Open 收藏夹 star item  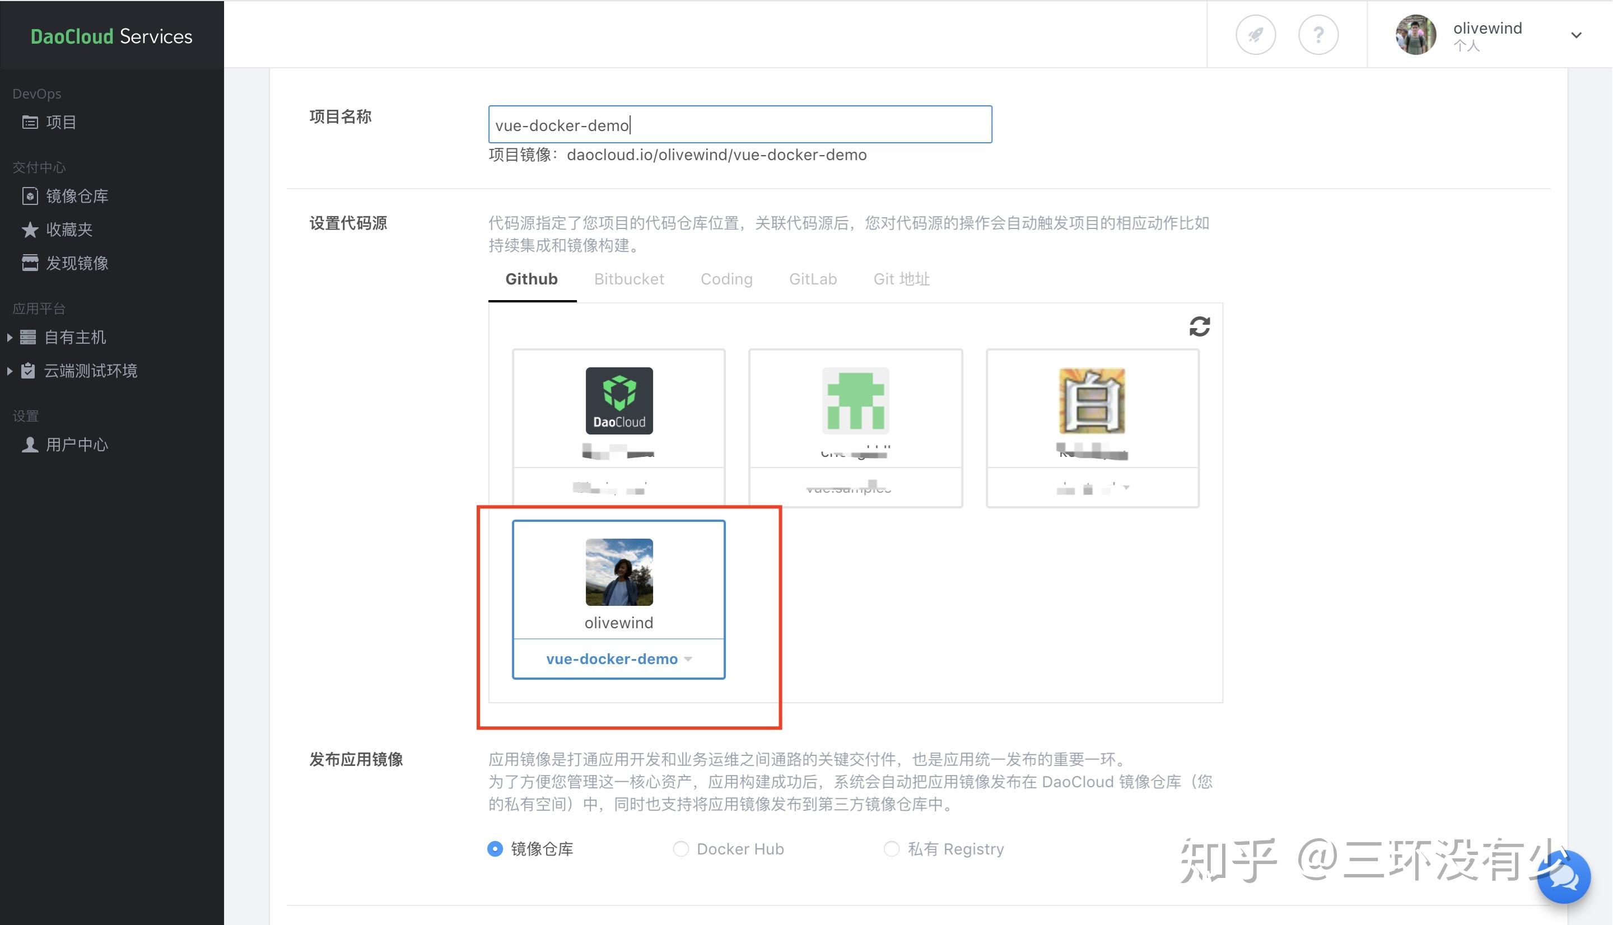69,230
